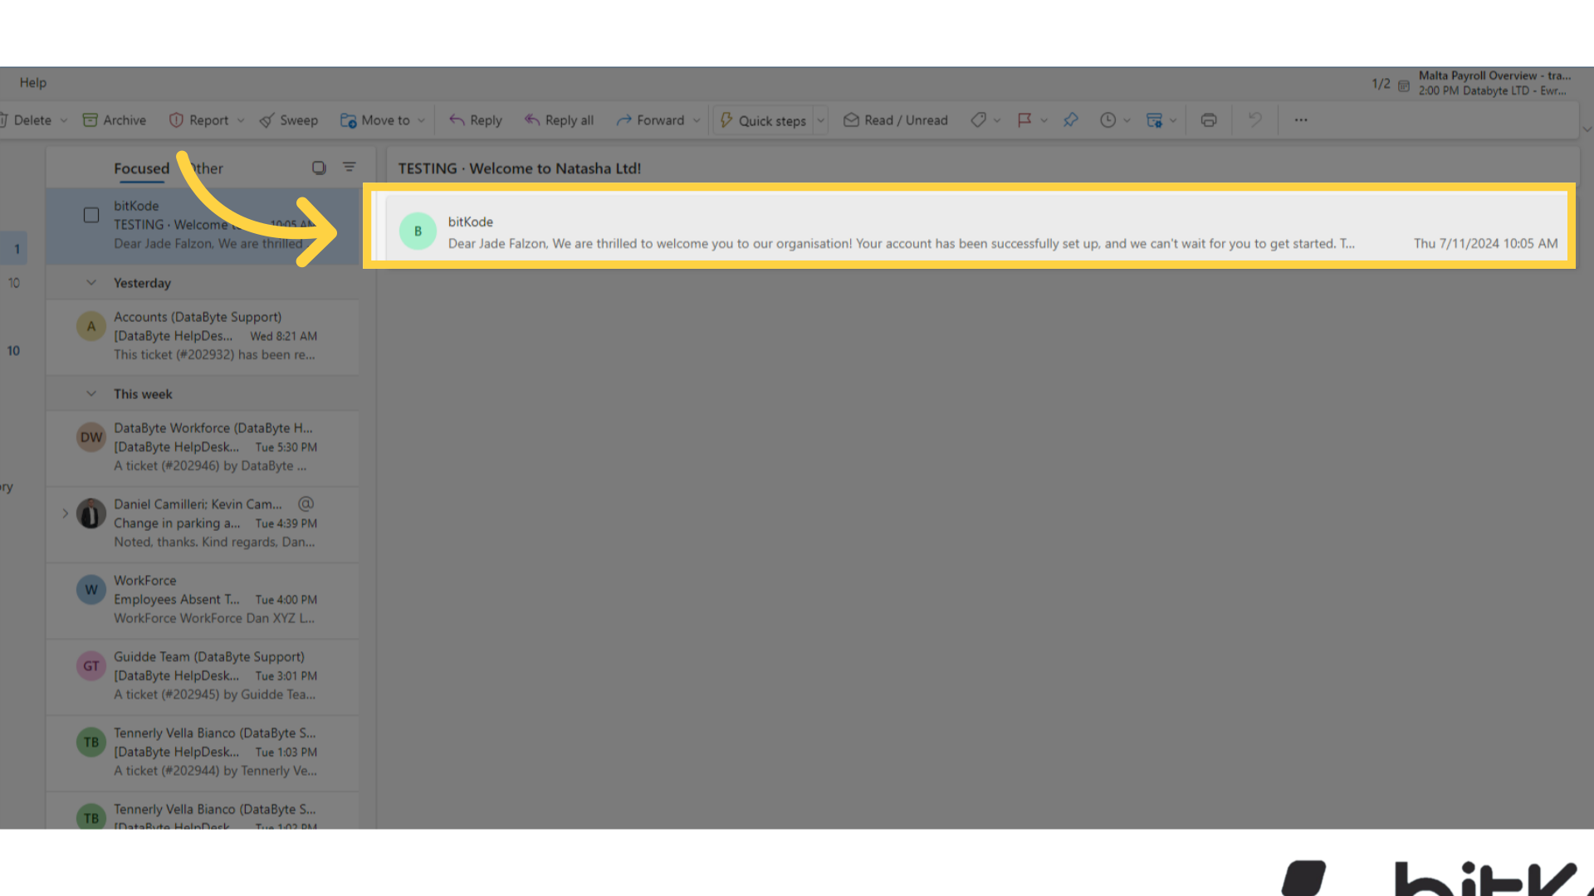Open the Quick steps dropdown arrow
Screen dimensions: 1594x896
[821, 120]
